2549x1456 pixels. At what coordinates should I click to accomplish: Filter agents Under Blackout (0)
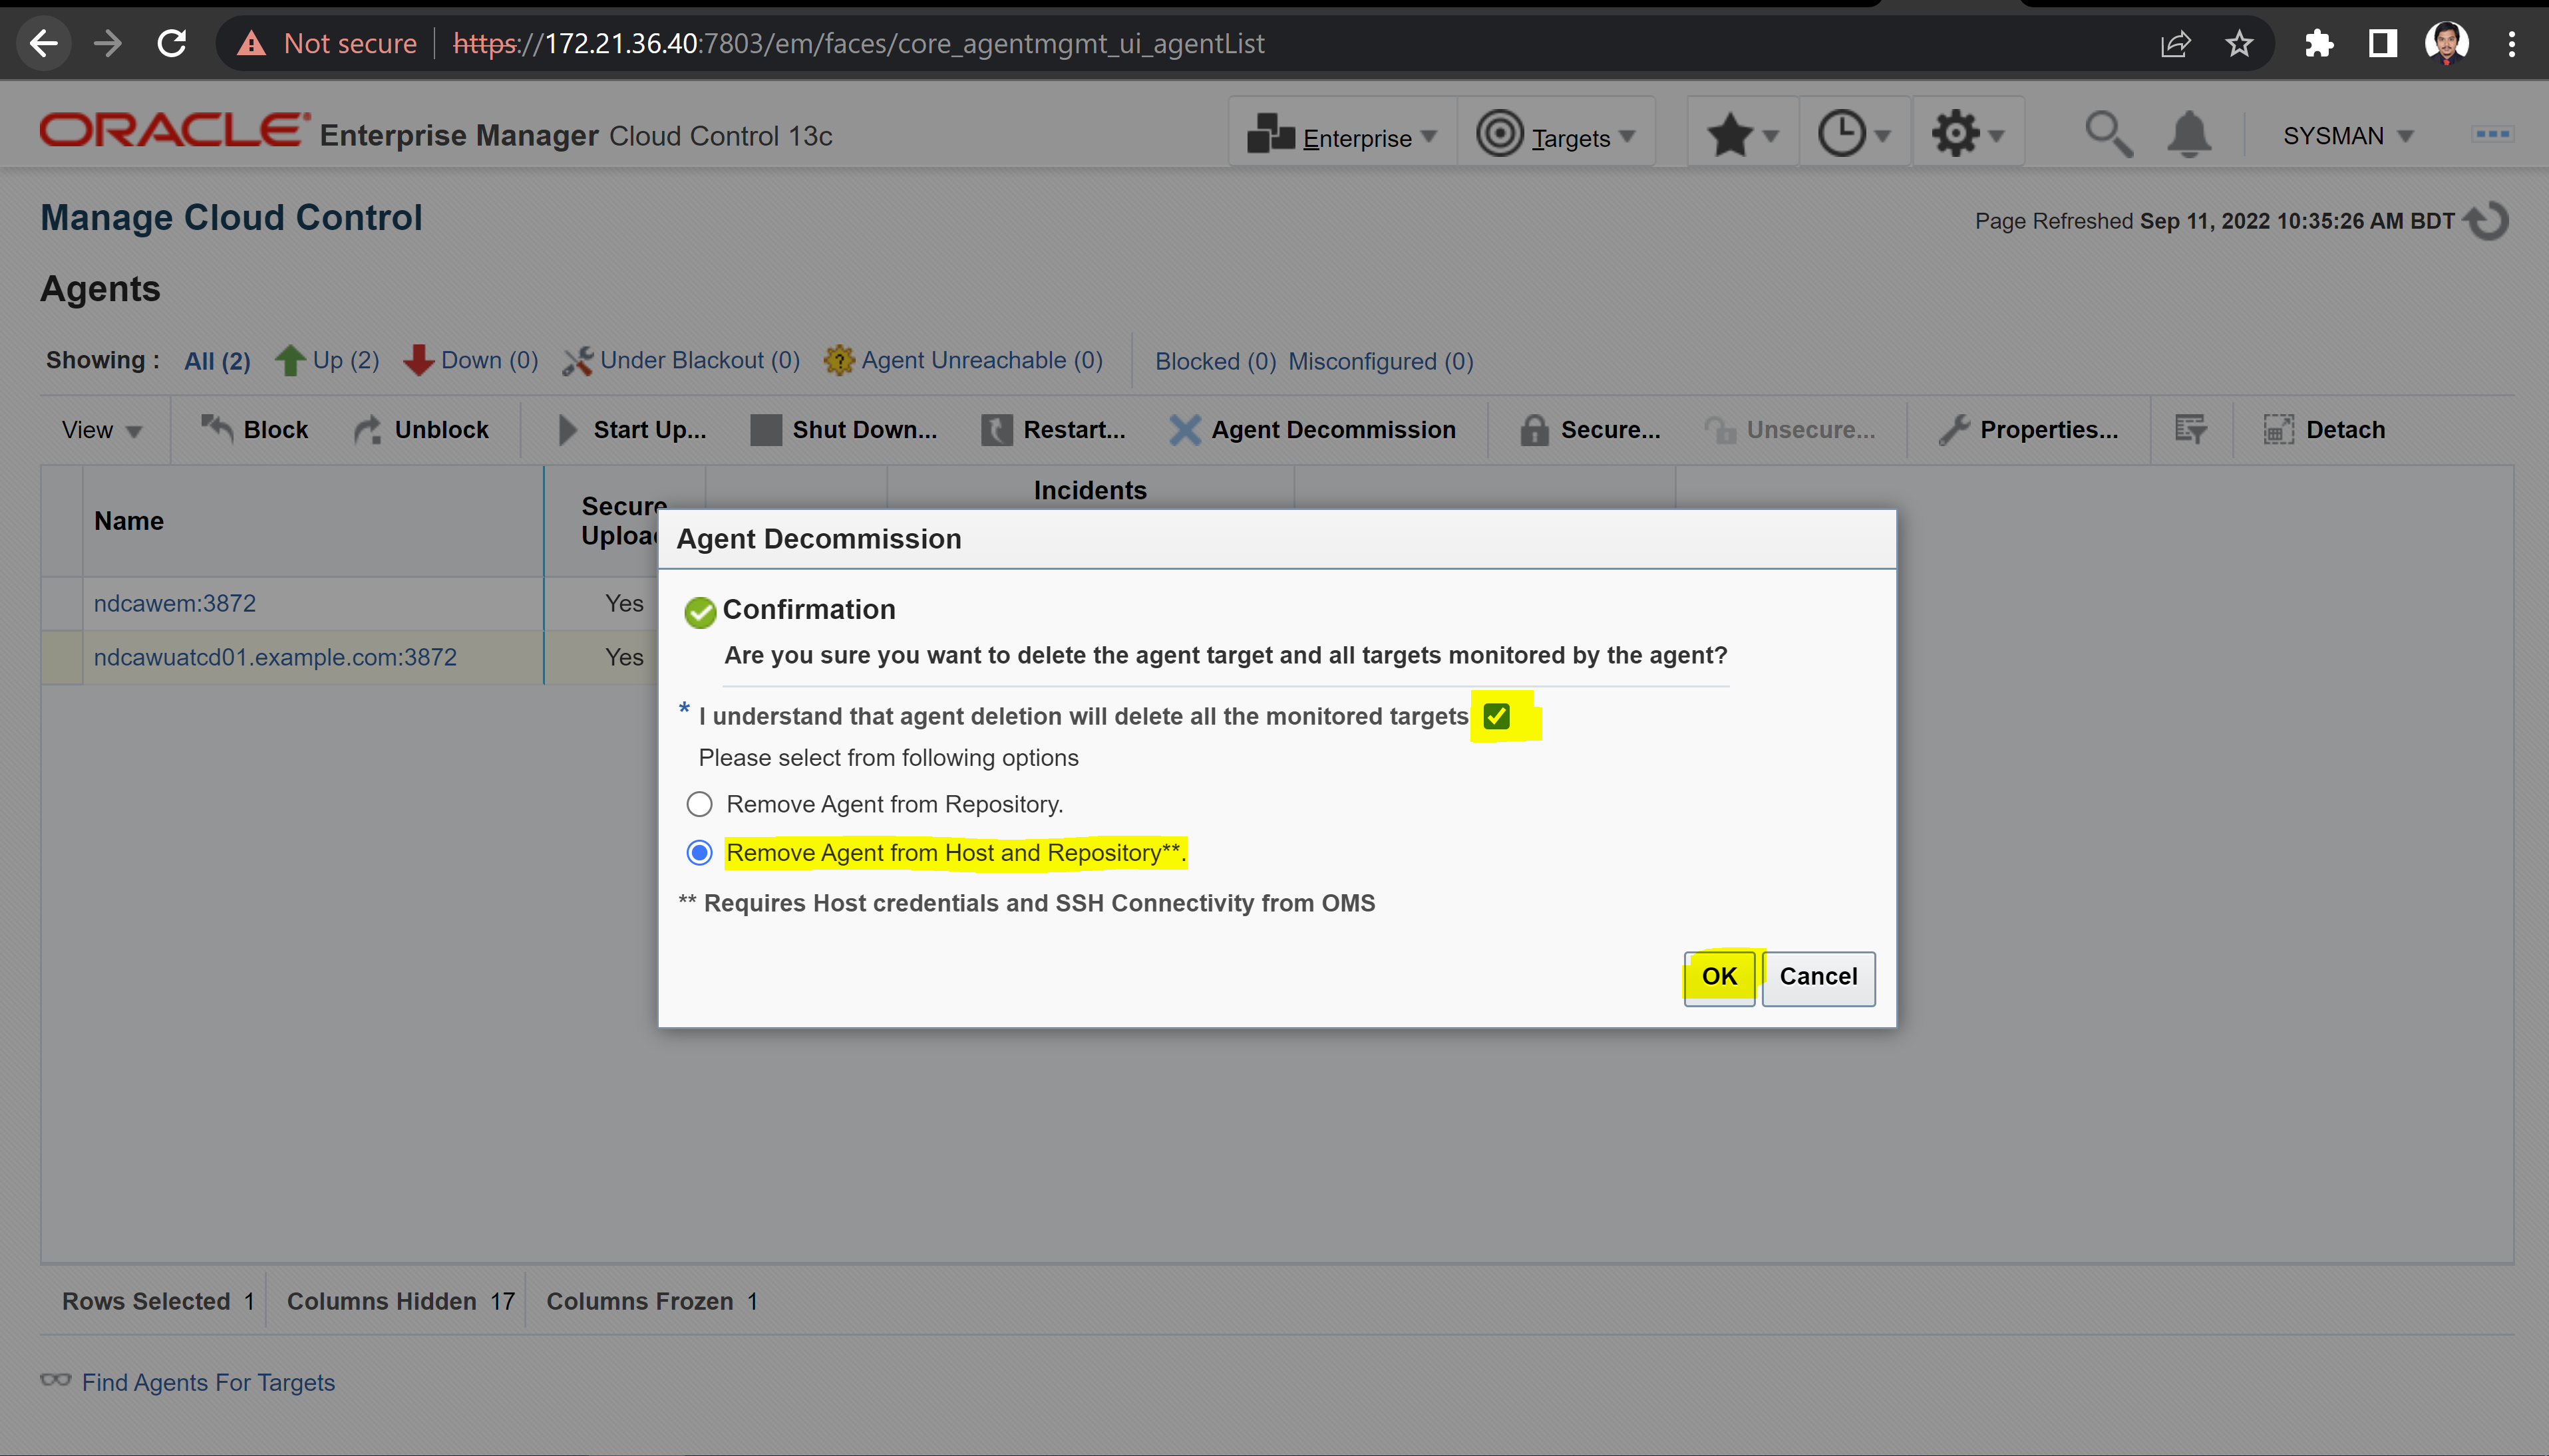click(681, 361)
